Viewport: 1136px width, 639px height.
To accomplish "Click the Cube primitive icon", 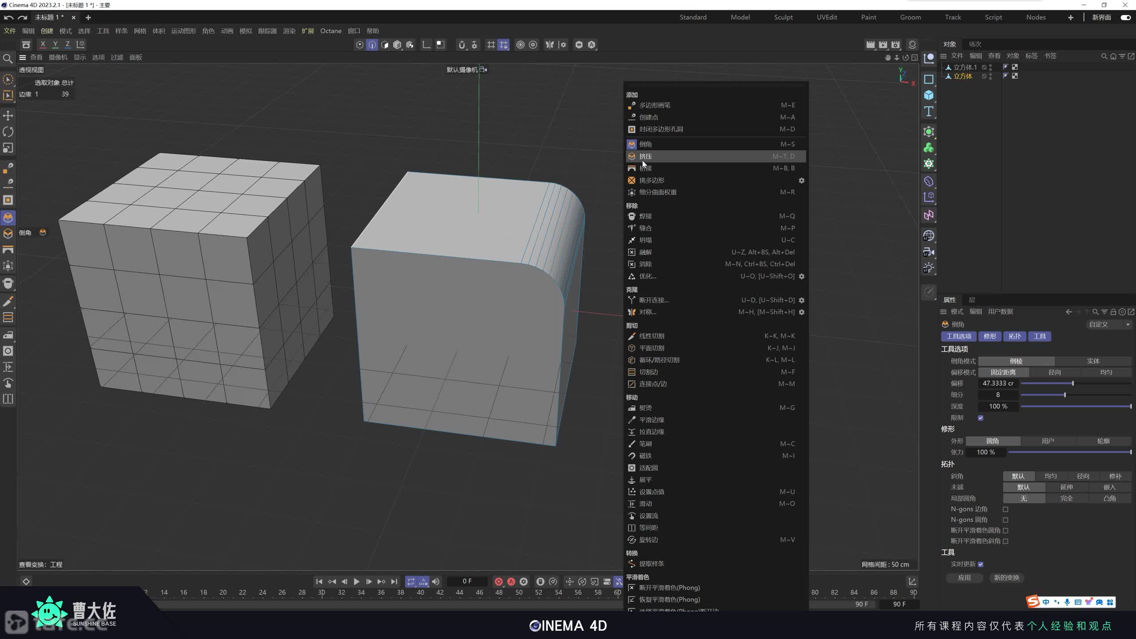I will (929, 95).
